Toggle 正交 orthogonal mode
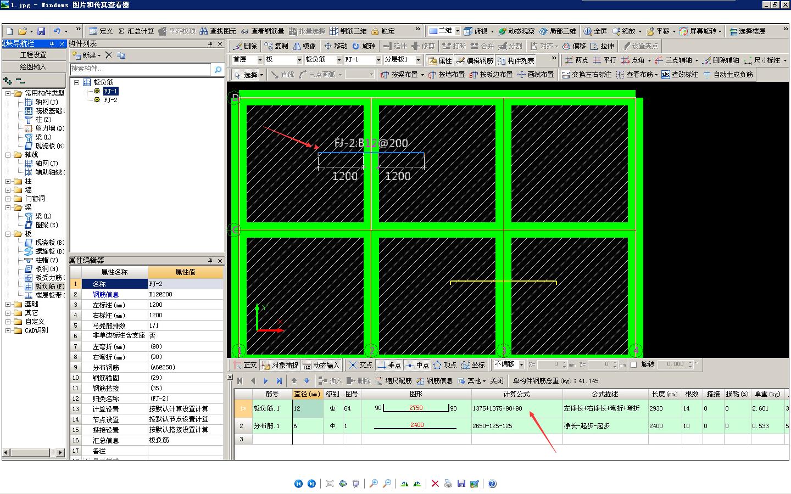Viewport: 791px width, 494px height. [x=245, y=365]
